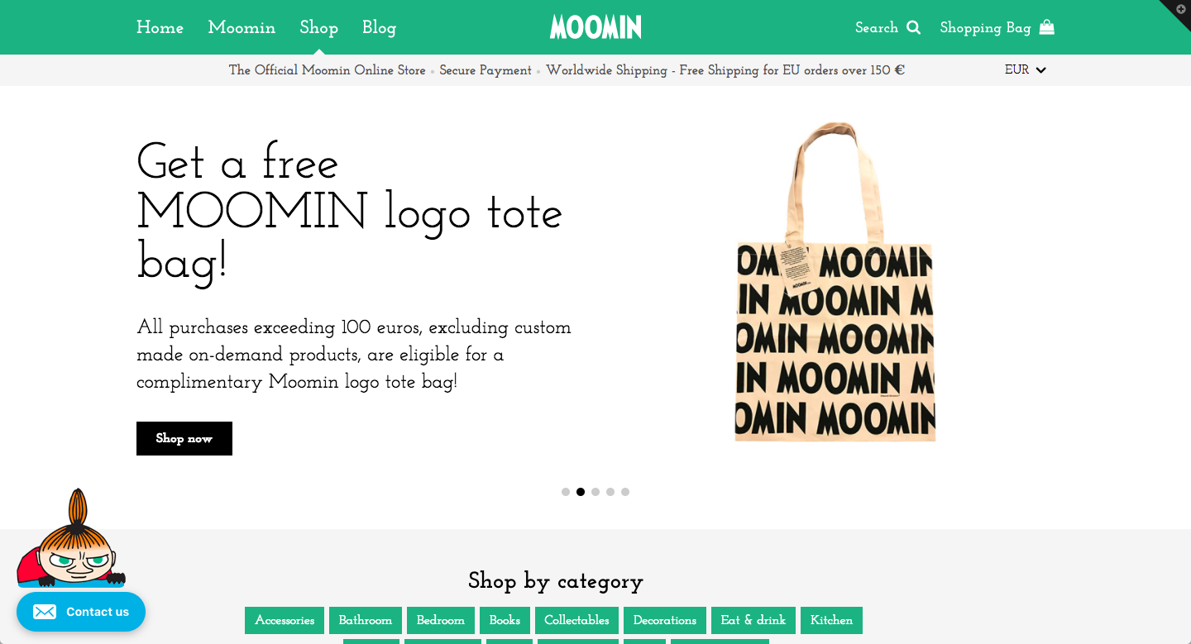1191x644 pixels.
Task: Go to the Blog page
Action: pyautogui.click(x=379, y=27)
